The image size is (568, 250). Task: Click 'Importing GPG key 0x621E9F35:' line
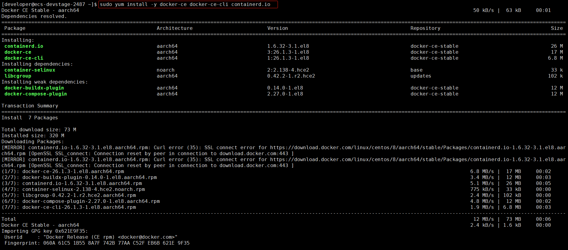44,231
